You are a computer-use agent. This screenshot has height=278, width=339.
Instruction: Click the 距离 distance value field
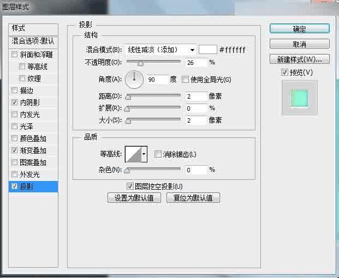[x=196, y=96]
